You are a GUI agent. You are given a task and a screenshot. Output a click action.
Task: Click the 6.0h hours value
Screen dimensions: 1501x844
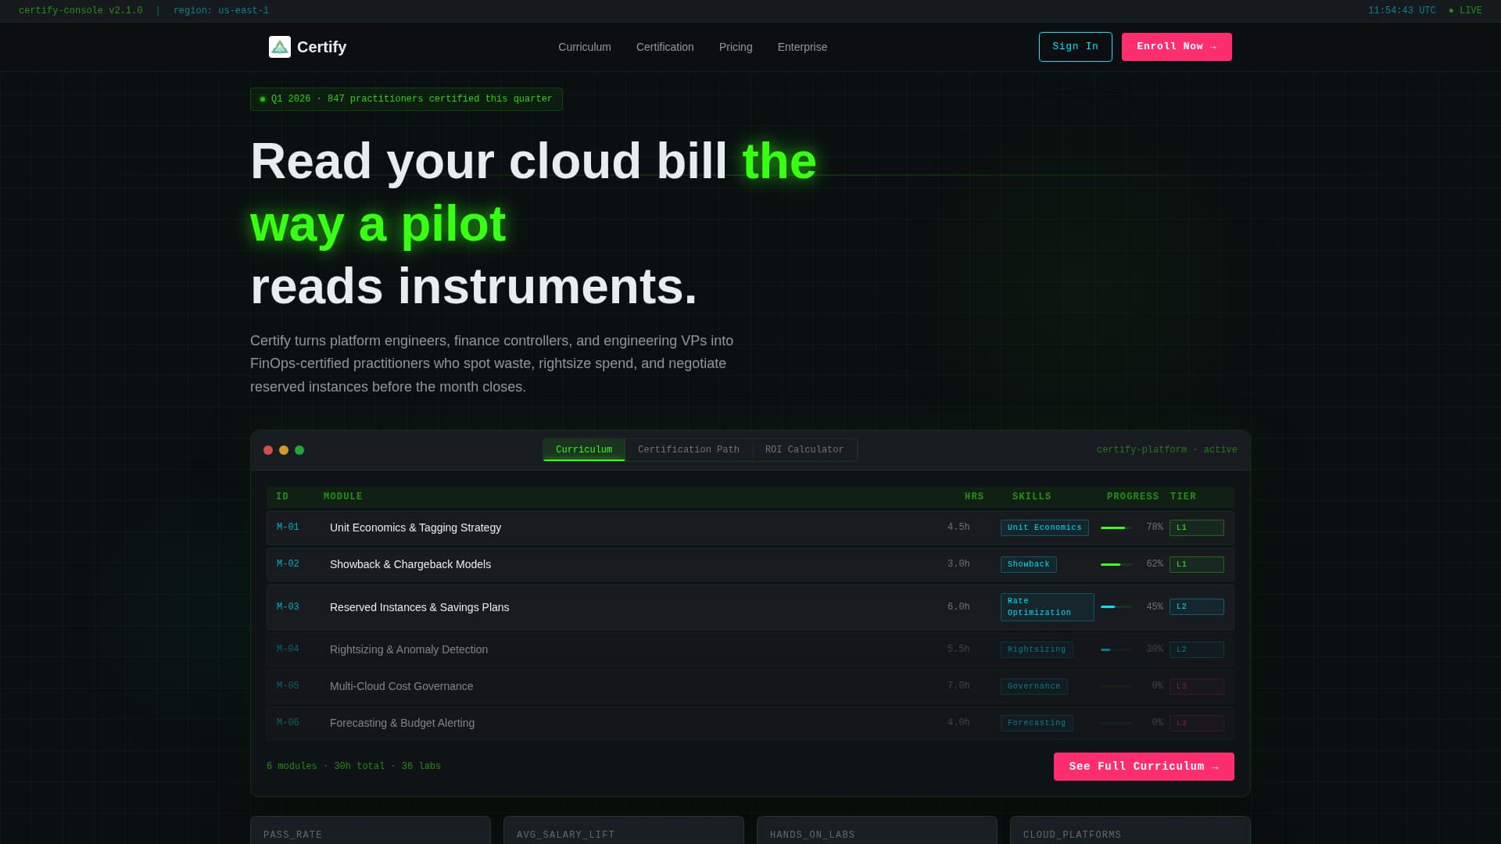tap(958, 607)
